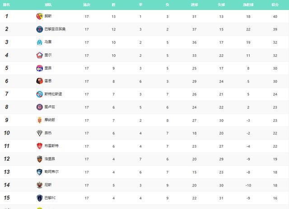Viewport: 289px width, 209px height.
Task: Open the 勒阿弗尔 team name link
Action: (51, 172)
